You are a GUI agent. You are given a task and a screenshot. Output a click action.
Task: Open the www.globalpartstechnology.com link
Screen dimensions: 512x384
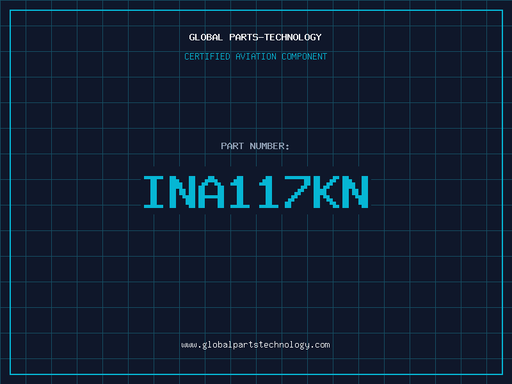tap(255, 345)
